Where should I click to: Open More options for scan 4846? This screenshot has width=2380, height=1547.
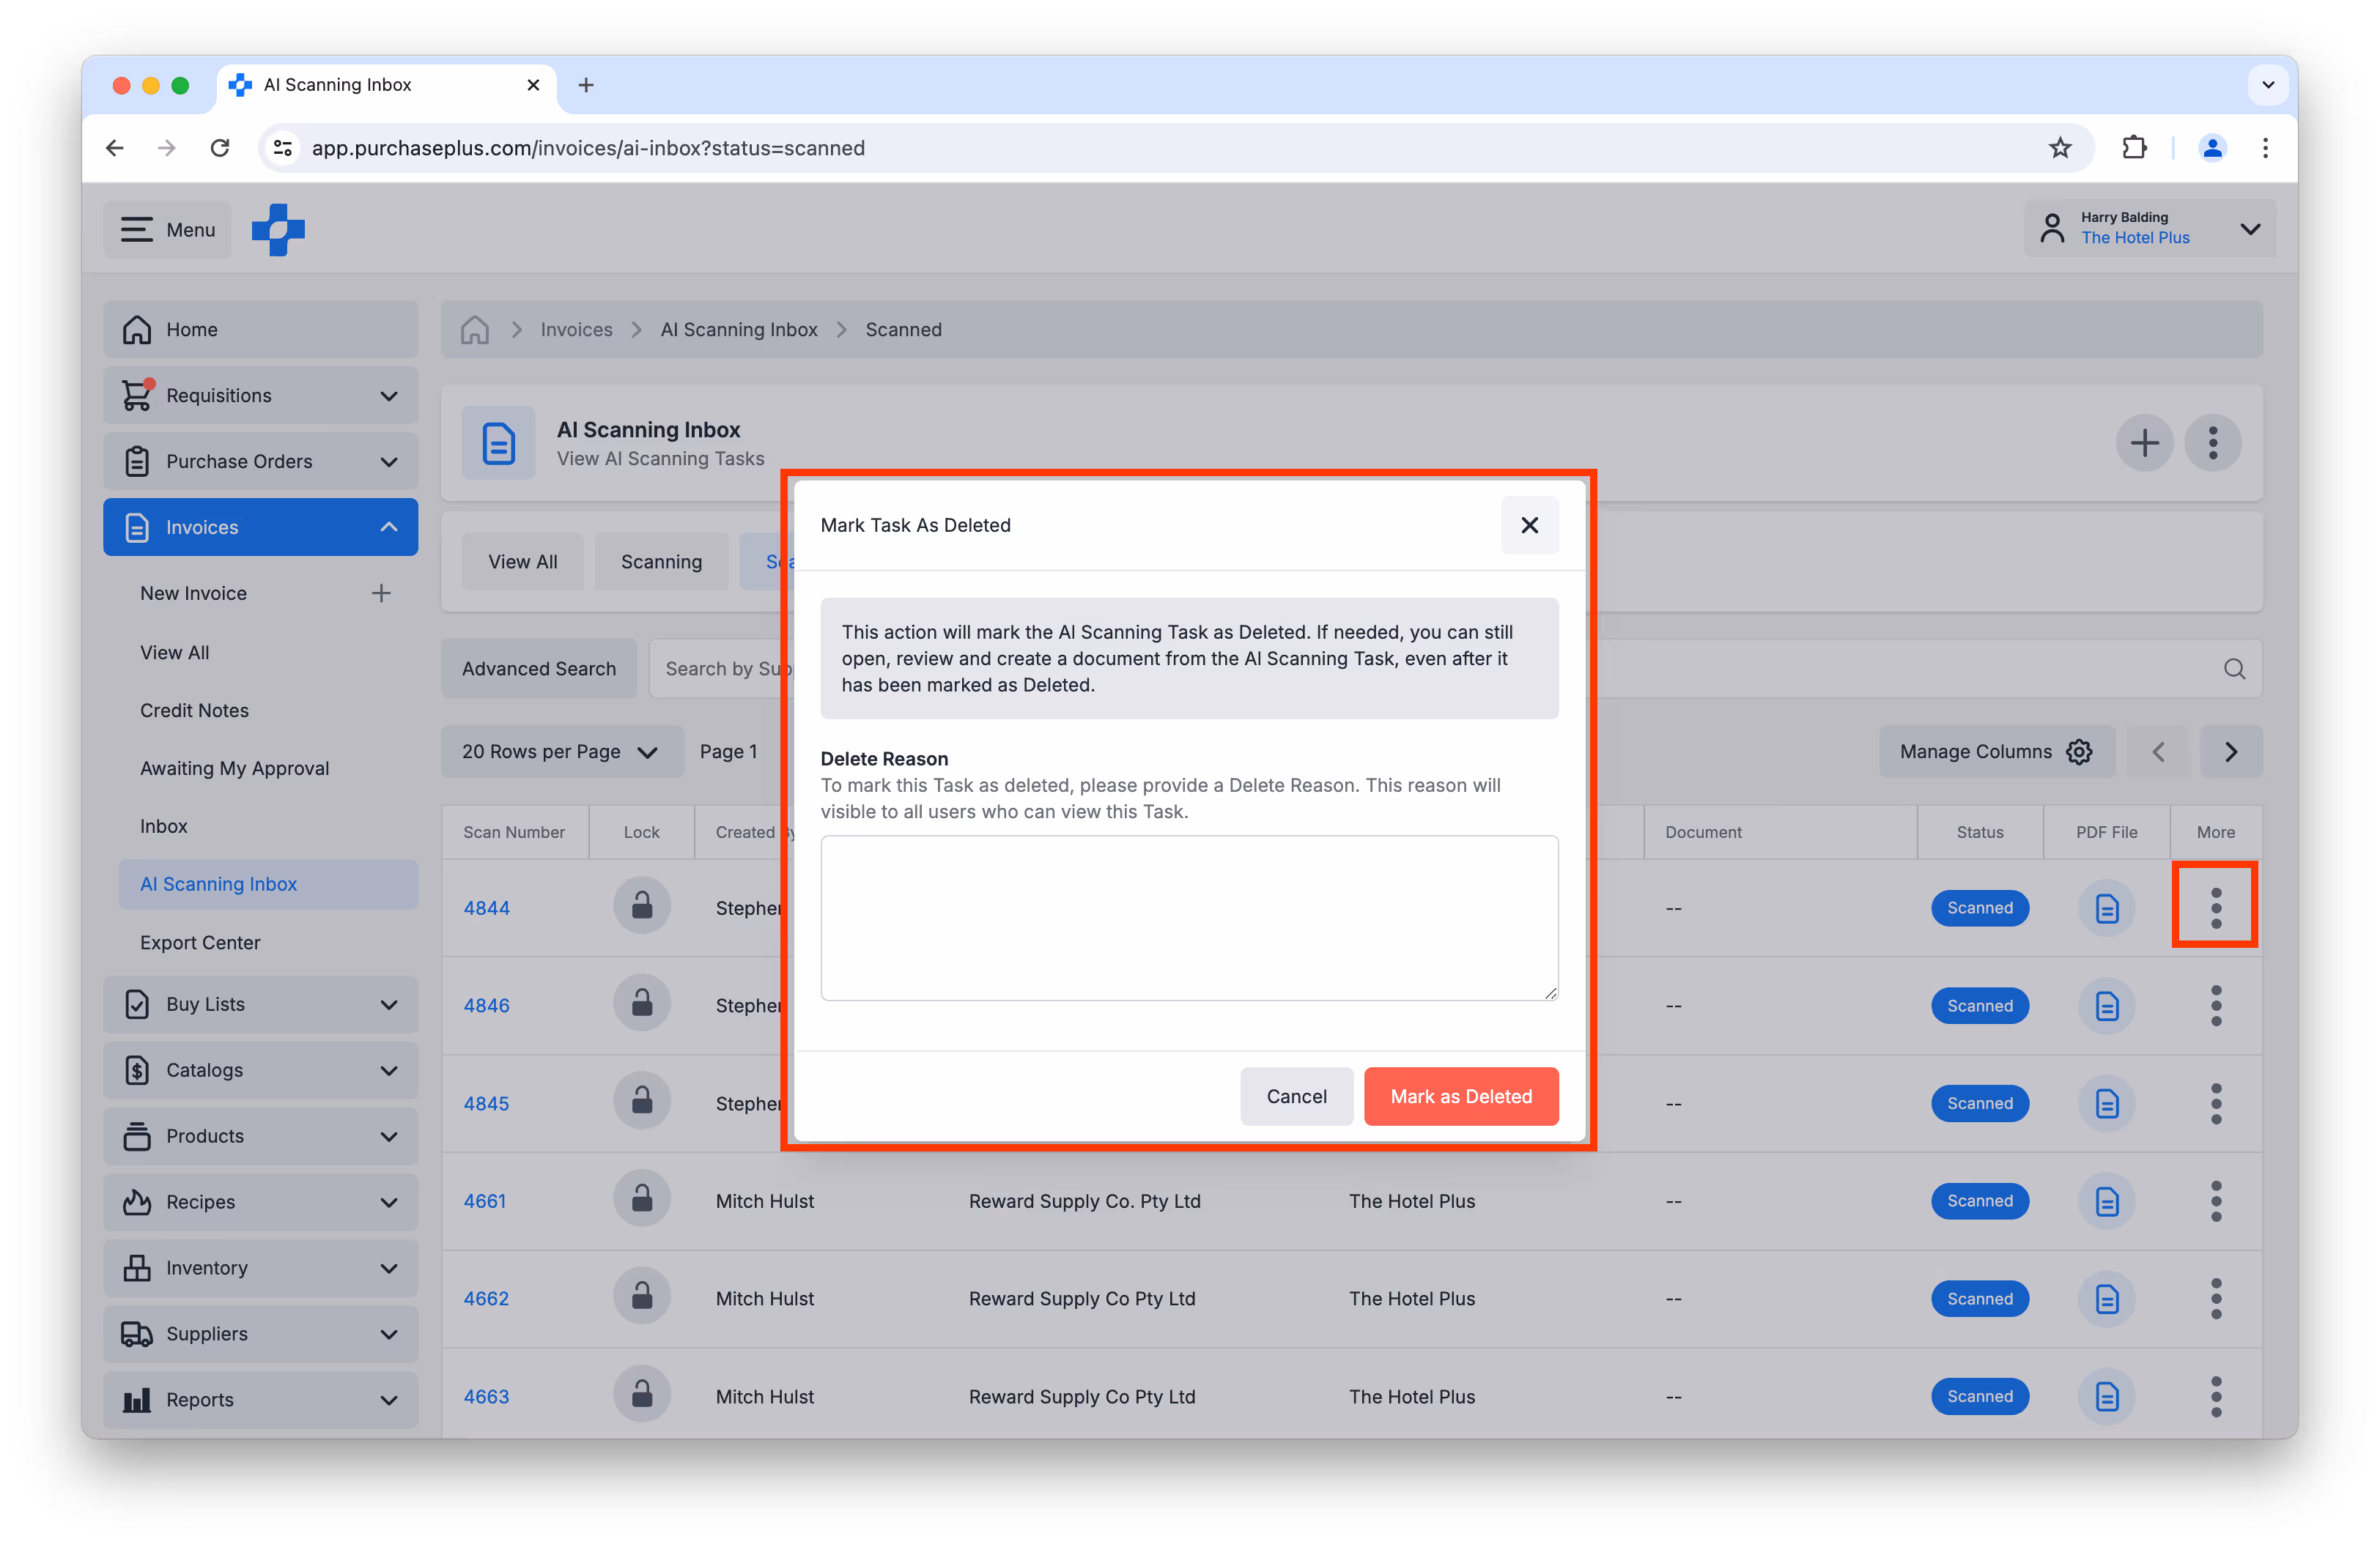click(x=2215, y=1006)
